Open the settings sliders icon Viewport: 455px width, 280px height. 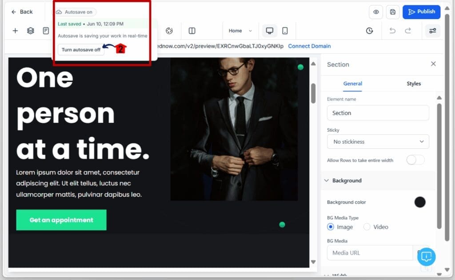pyautogui.click(x=433, y=31)
